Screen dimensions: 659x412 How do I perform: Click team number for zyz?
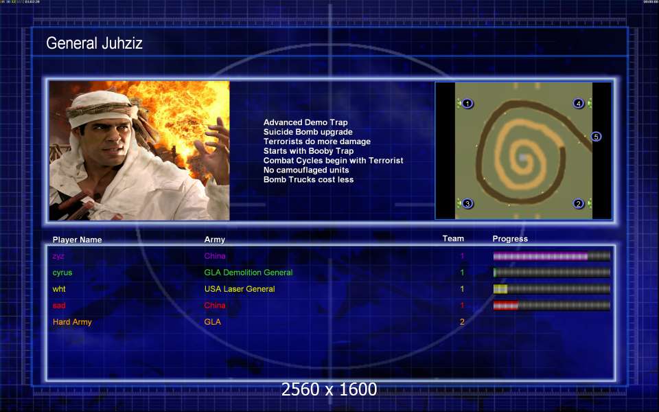pyautogui.click(x=462, y=256)
